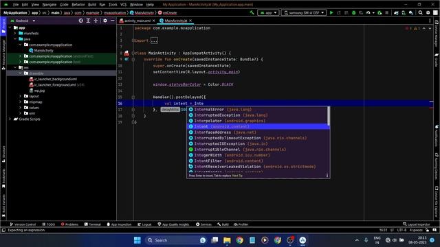Click the Stop square toolbar icon

(386, 12)
